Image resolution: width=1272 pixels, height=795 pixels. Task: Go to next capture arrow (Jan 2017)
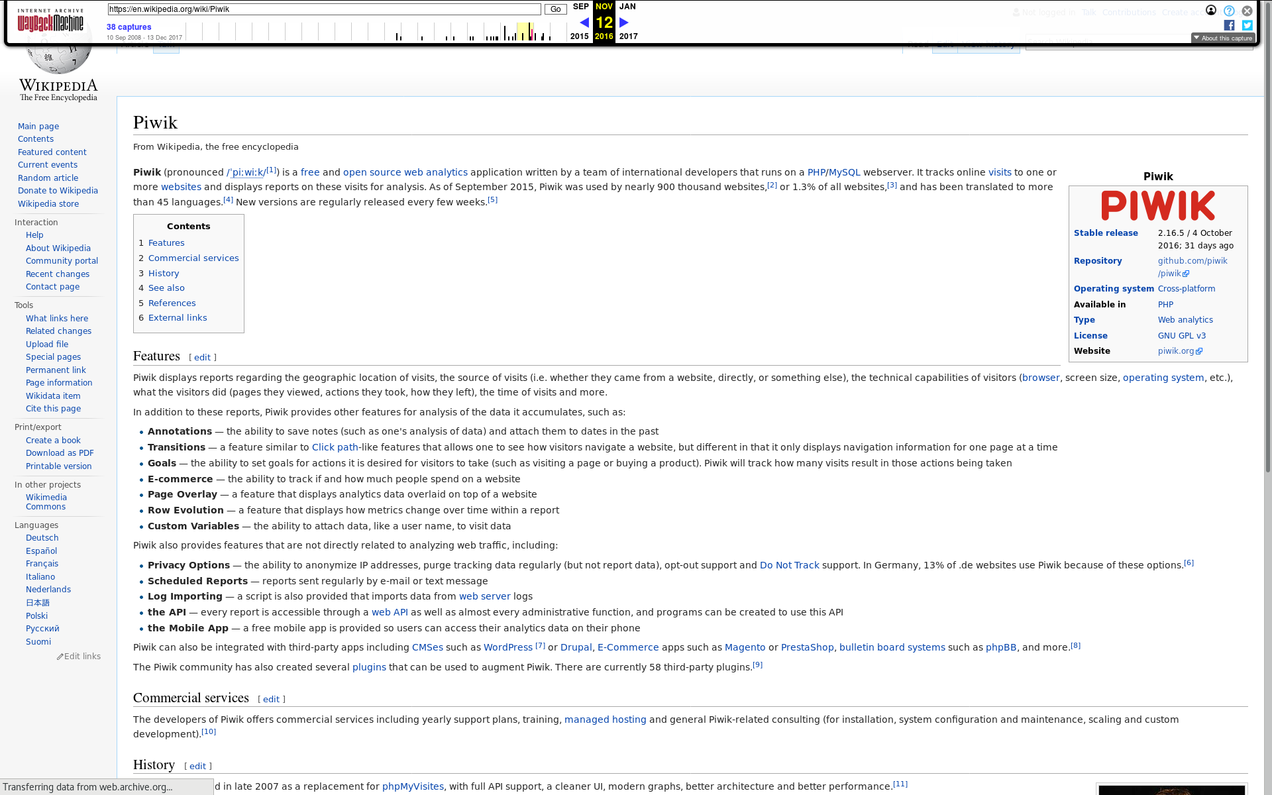point(623,23)
